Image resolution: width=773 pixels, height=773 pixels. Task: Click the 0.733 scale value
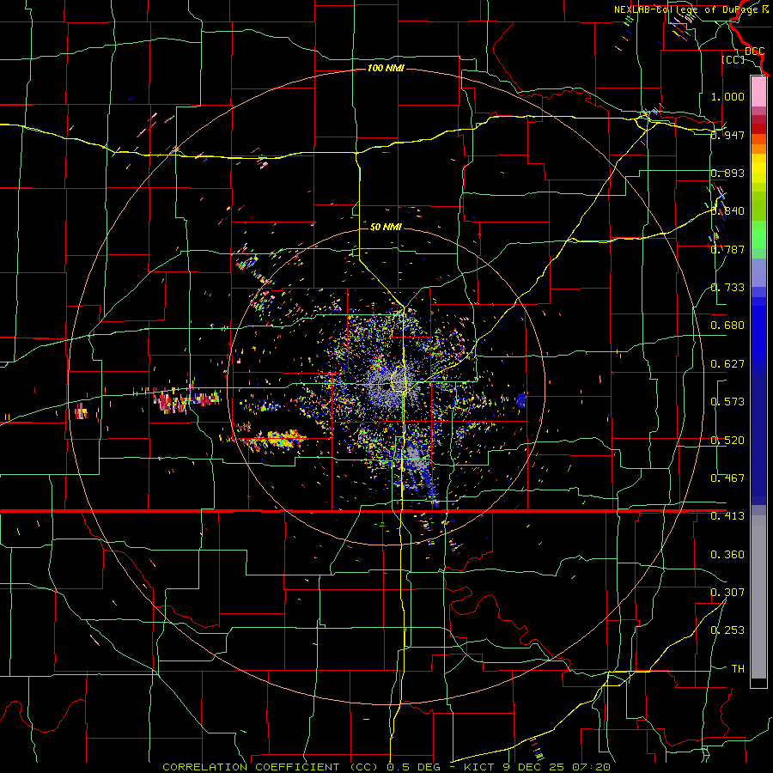(727, 288)
